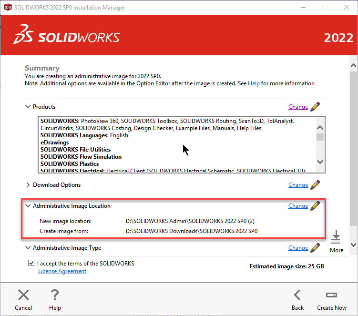
Task: Click the pencil icon for Administrative Image Type
Action: tap(315, 248)
